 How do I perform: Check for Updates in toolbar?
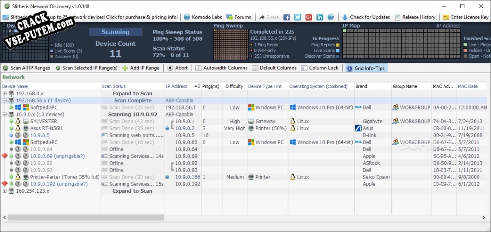366,17
